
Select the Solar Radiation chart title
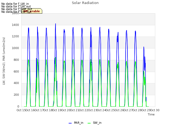[x=85, y=3]
